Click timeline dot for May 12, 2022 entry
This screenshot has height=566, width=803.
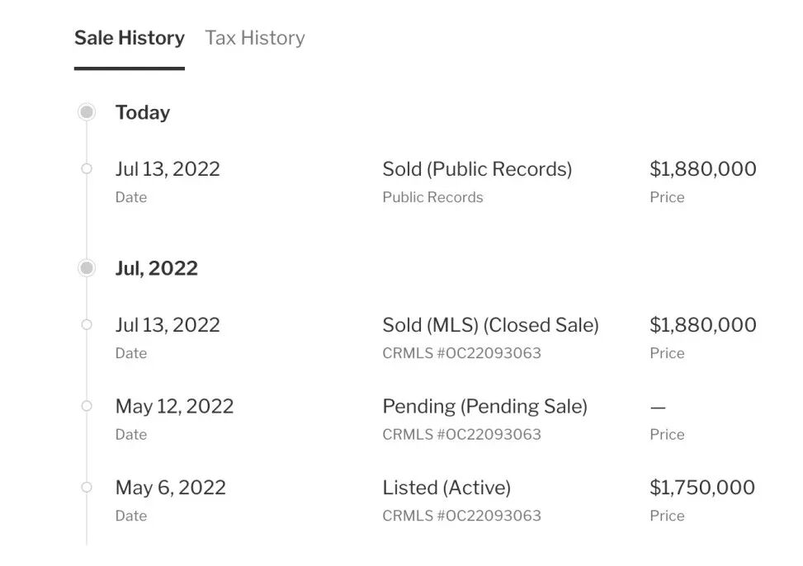(87, 406)
